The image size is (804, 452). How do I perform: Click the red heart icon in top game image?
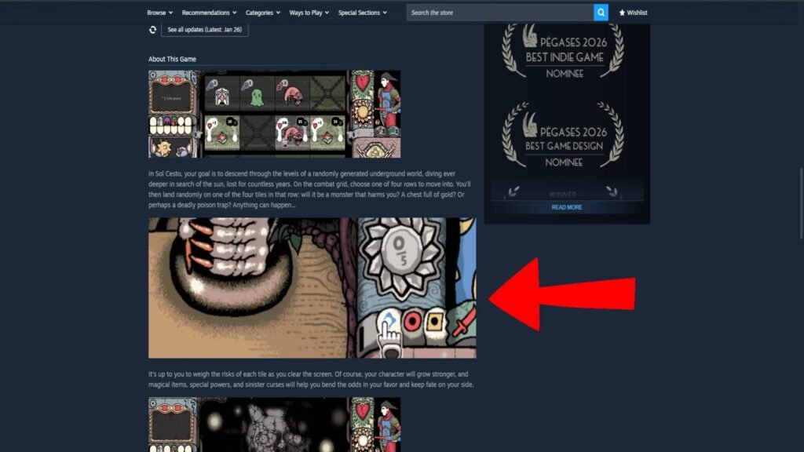point(362,81)
